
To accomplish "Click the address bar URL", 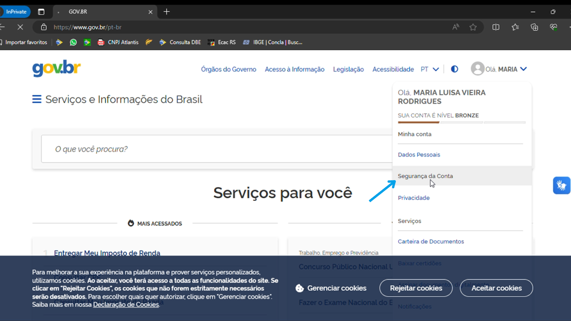I will [x=87, y=27].
